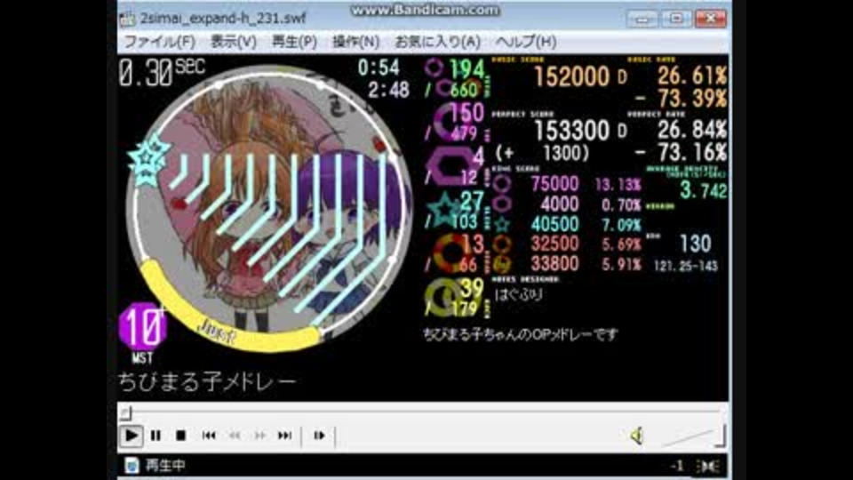
Task: Click the rewind button
Action: point(235,436)
